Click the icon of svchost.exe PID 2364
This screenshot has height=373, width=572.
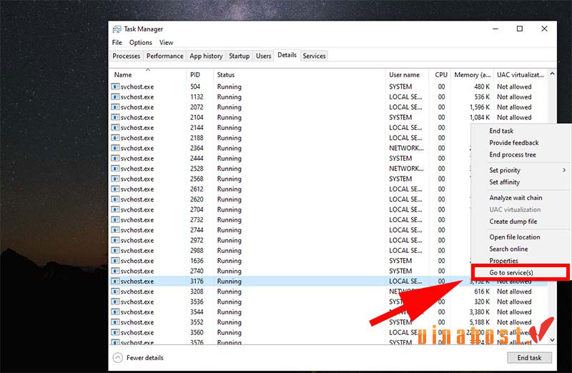[115, 148]
